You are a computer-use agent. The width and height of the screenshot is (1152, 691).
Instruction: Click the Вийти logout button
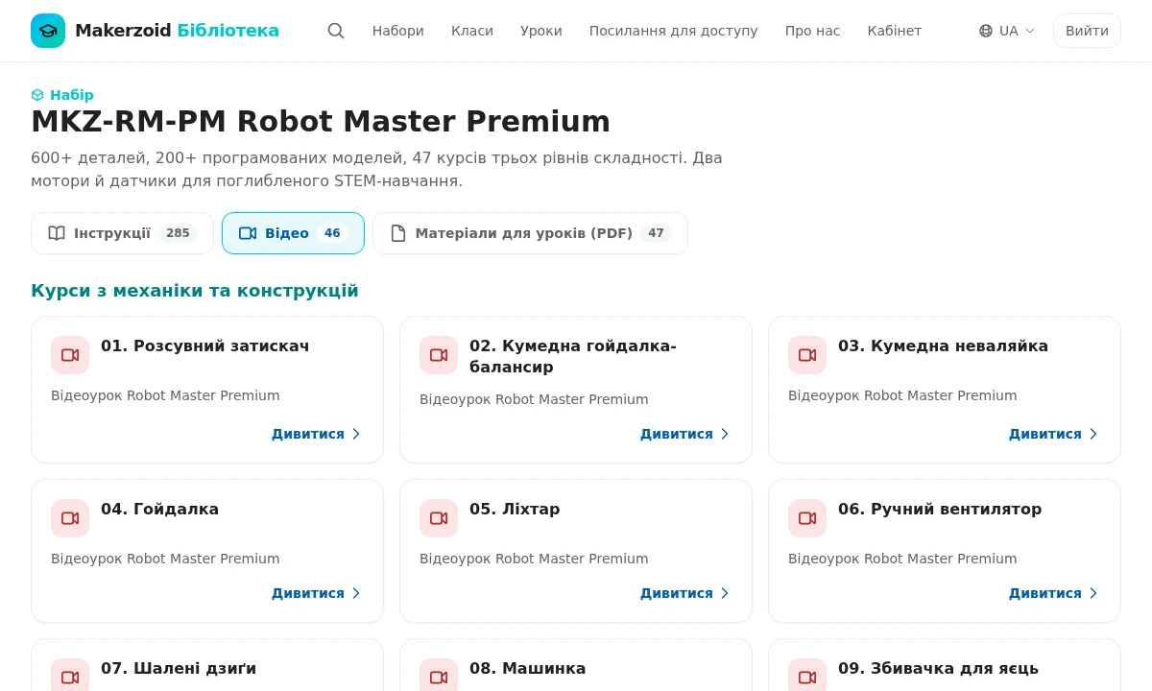pos(1087,31)
